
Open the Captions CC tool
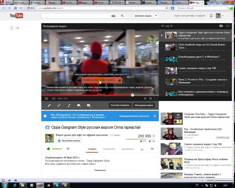[x=89, y=105]
